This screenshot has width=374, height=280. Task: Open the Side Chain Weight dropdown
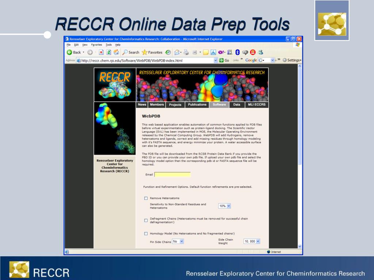click(x=252, y=241)
